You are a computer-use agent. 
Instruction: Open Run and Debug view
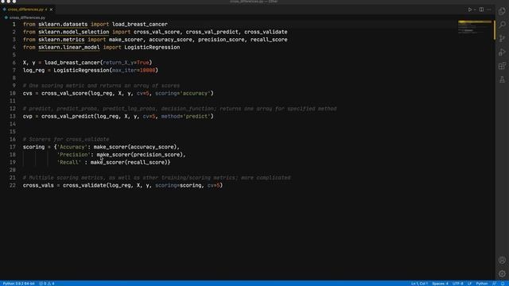[x=502, y=52]
